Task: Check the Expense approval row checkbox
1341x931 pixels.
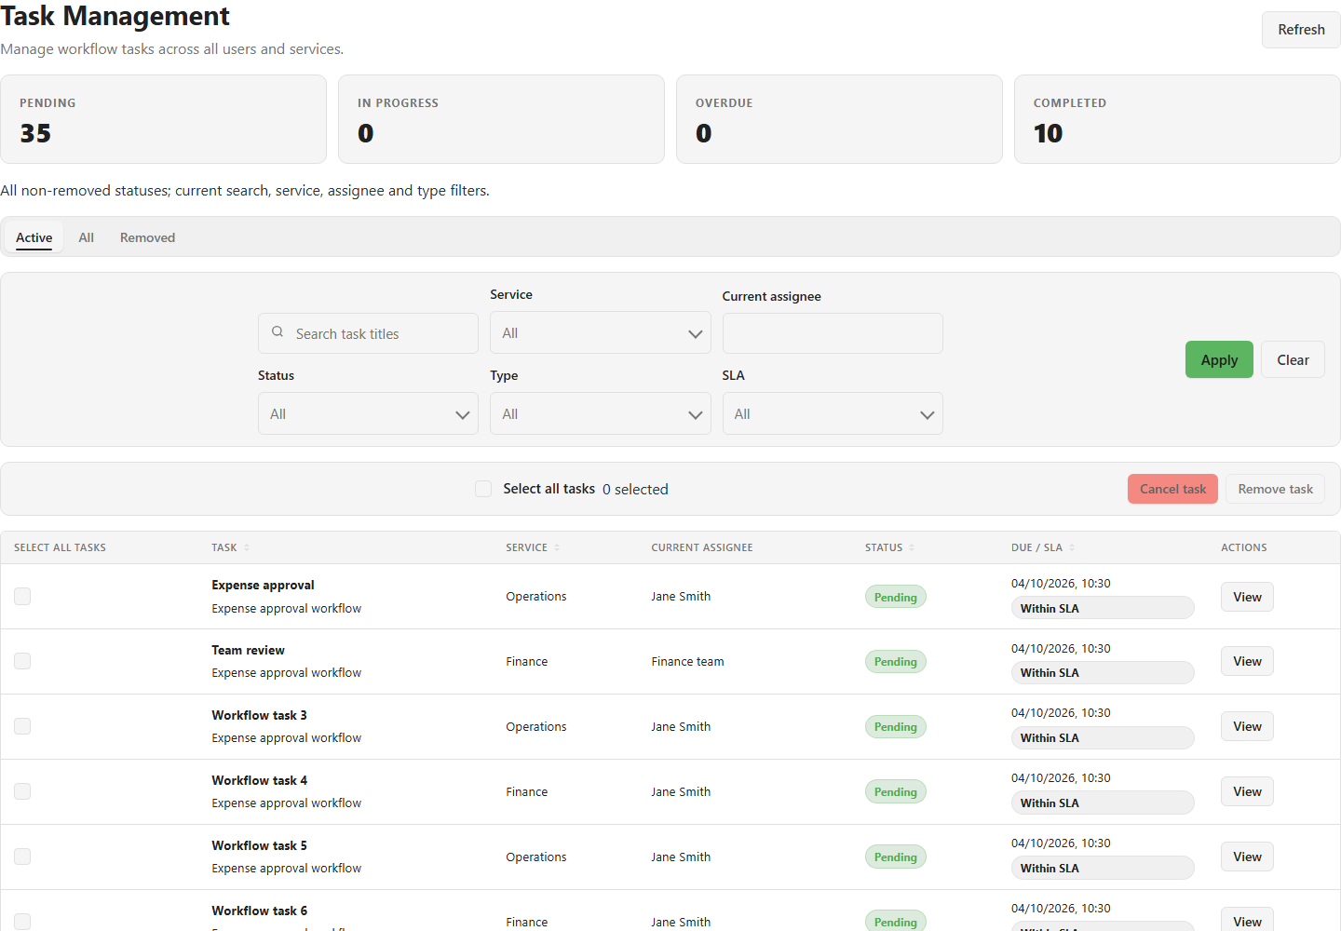Action: 22,596
